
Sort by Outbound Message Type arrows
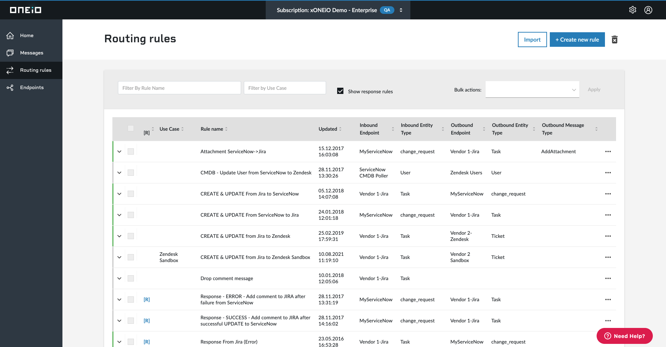pos(597,129)
